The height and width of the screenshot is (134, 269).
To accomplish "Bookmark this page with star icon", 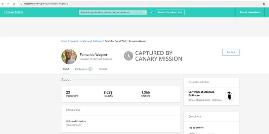I will coord(264,4).
